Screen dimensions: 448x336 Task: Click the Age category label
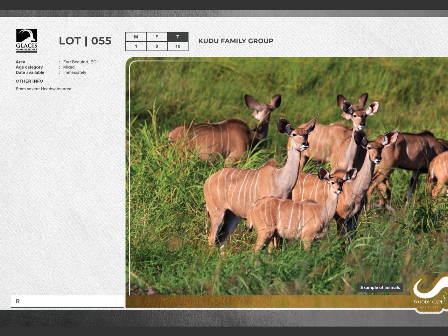click(x=29, y=67)
